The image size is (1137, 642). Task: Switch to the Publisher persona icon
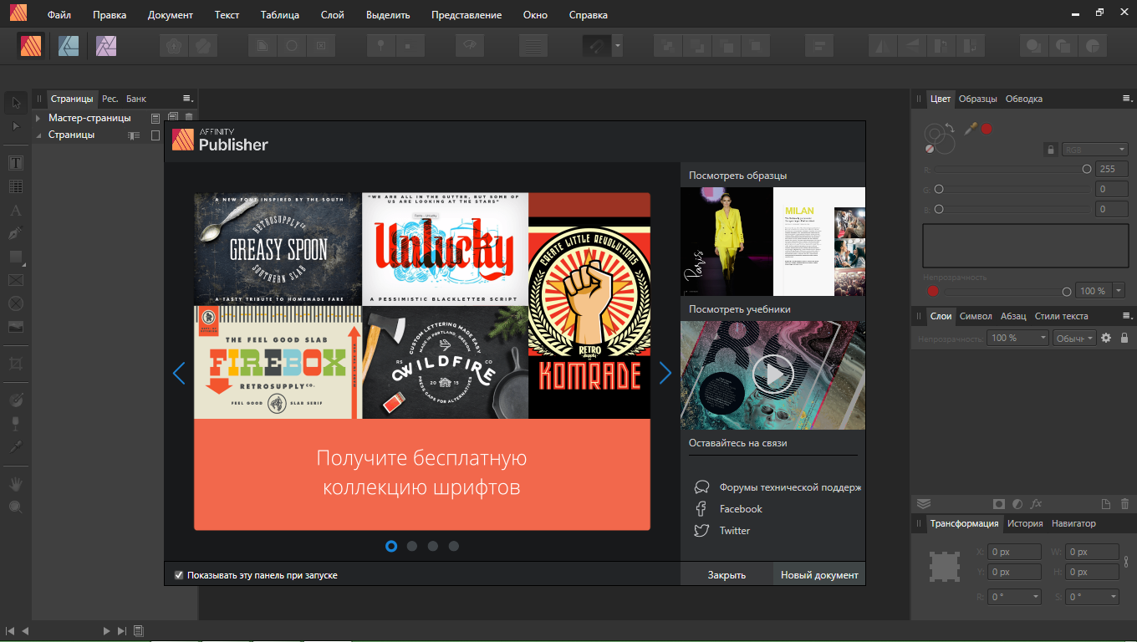coord(32,45)
